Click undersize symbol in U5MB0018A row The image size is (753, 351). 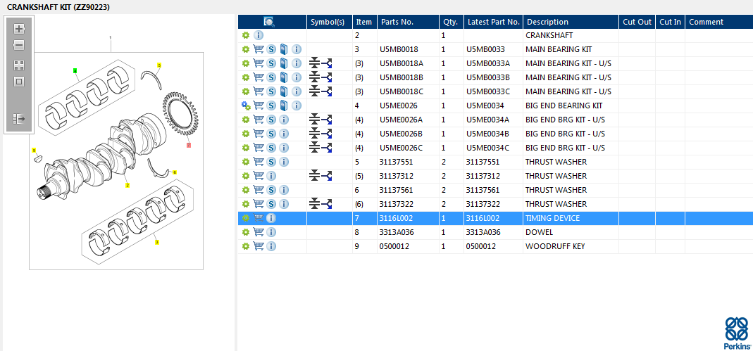(x=314, y=63)
